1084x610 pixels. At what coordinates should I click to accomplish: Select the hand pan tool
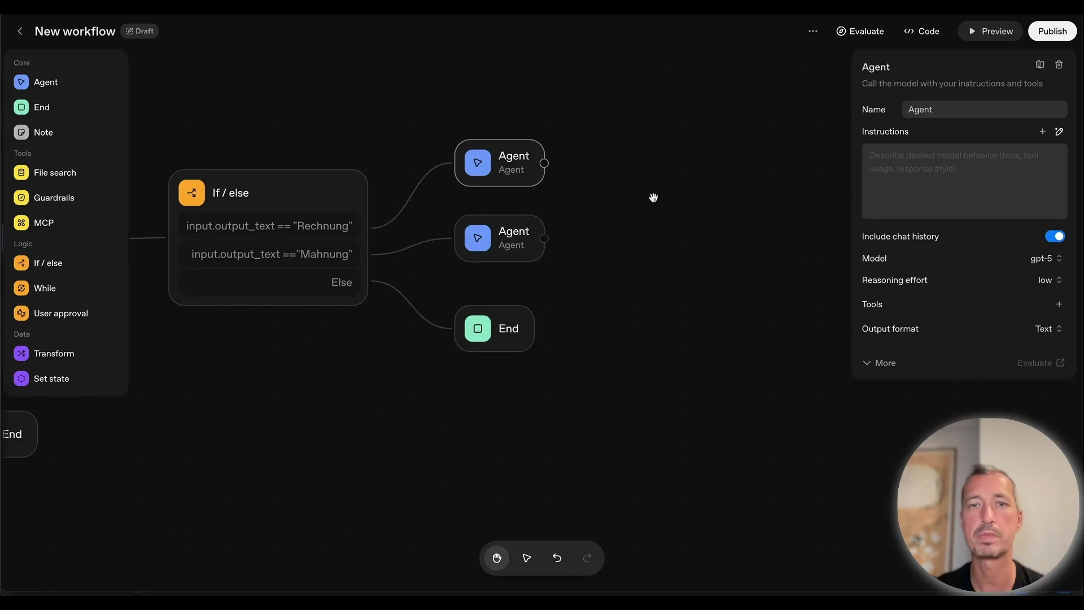[497, 558]
